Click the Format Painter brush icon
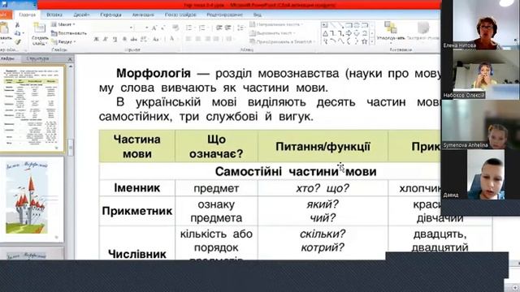Screen dimensions: 520x292 pyautogui.click(x=17, y=41)
